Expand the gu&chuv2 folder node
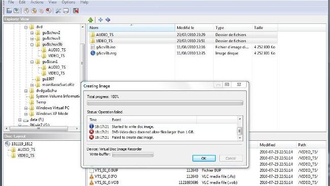 coord(32,33)
